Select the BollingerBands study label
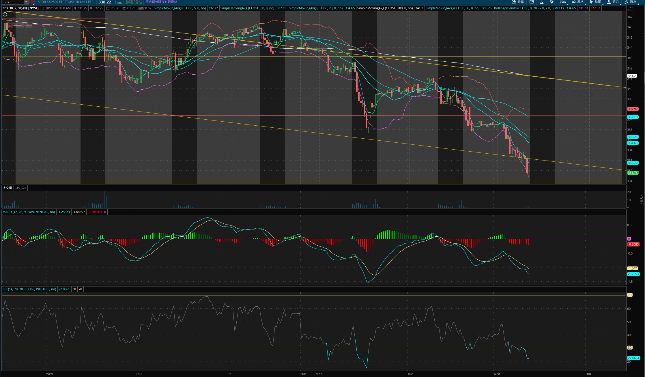 (x=529, y=8)
